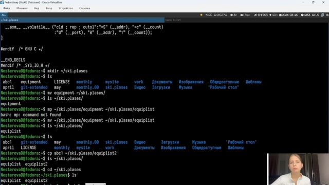
Task: Open the Устройства menu
Action: 66,8
